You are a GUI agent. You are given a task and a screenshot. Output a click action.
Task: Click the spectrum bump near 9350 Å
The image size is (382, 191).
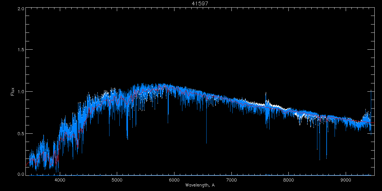(366, 115)
